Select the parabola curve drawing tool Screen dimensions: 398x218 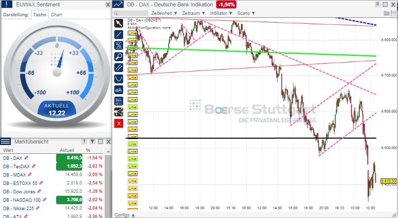click(119, 78)
